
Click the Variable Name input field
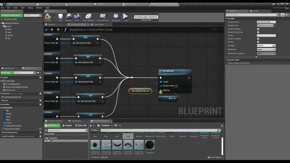click(x=266, y=22)
